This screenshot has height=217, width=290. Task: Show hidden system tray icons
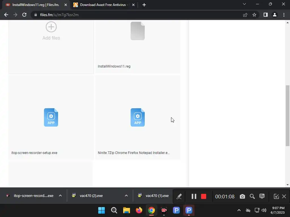pos(239,210)
